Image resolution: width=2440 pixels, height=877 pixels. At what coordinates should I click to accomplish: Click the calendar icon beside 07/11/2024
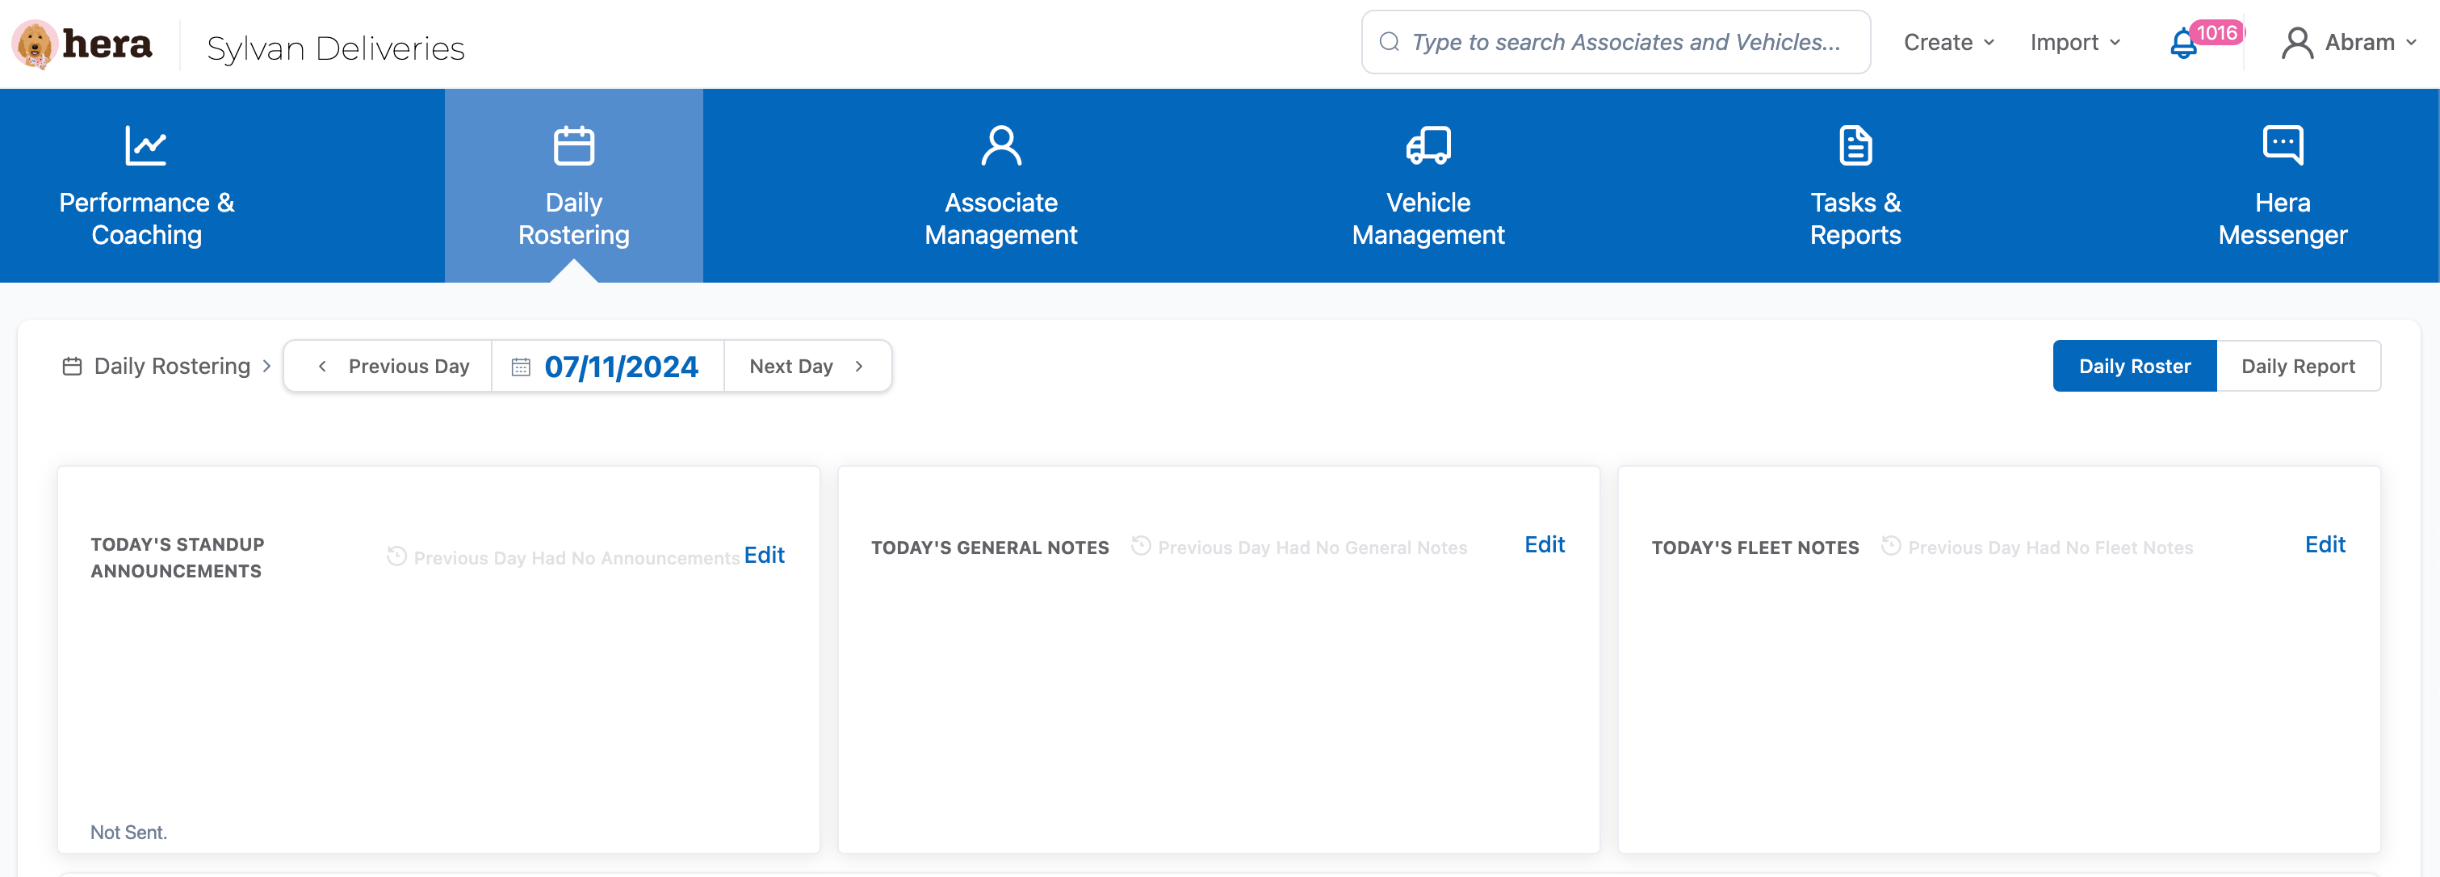(521, 367)
